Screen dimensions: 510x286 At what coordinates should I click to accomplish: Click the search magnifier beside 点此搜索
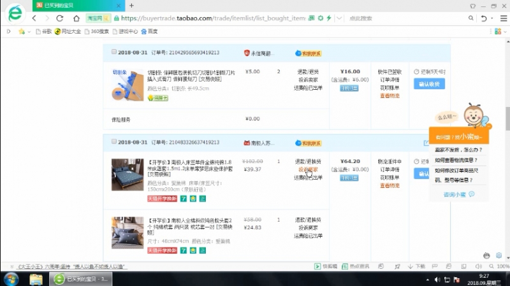click(x=470, y=18)
